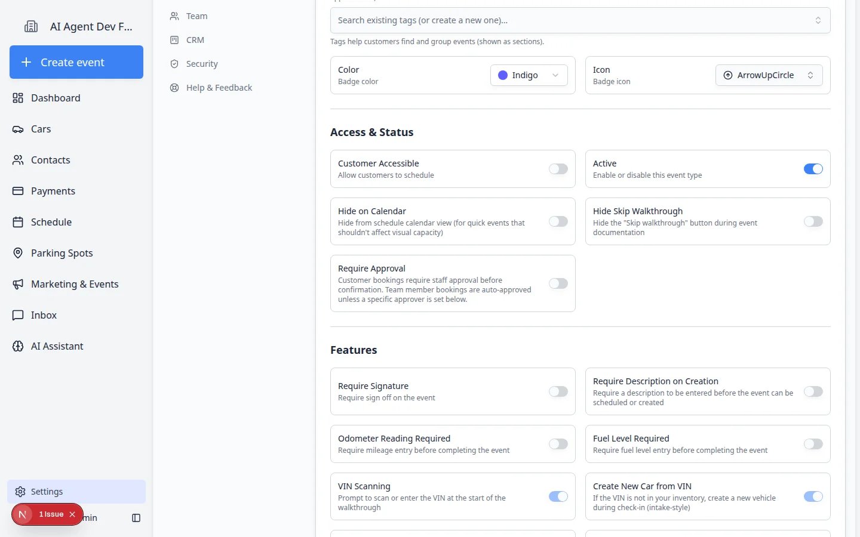Click the organization building icon
The width and height of the screenshot is (860, 537).
31,26
